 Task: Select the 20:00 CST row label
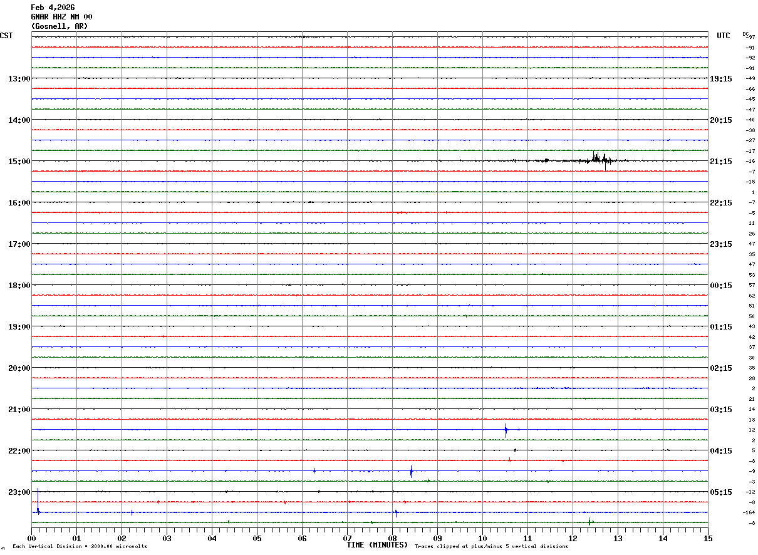(x=19, y=368)
